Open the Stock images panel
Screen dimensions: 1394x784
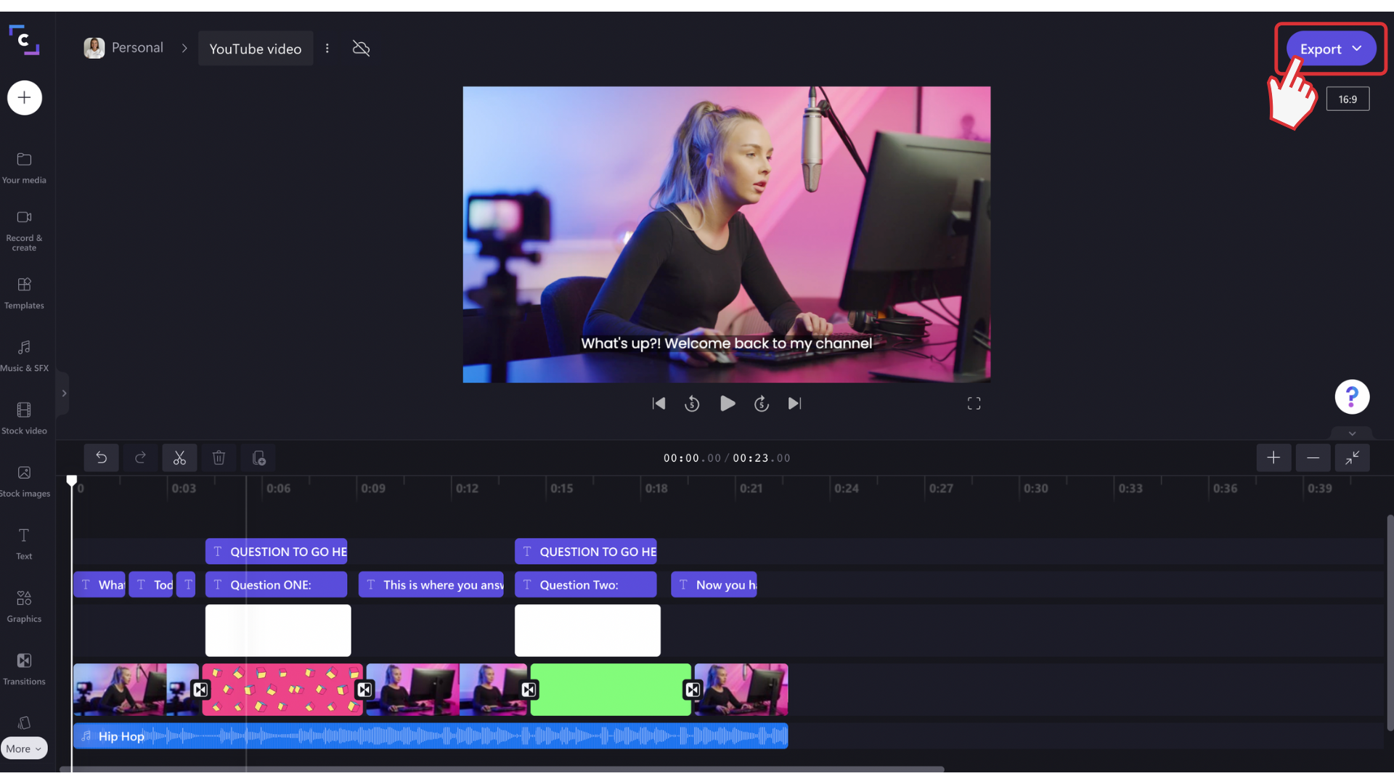click(24, 480)
